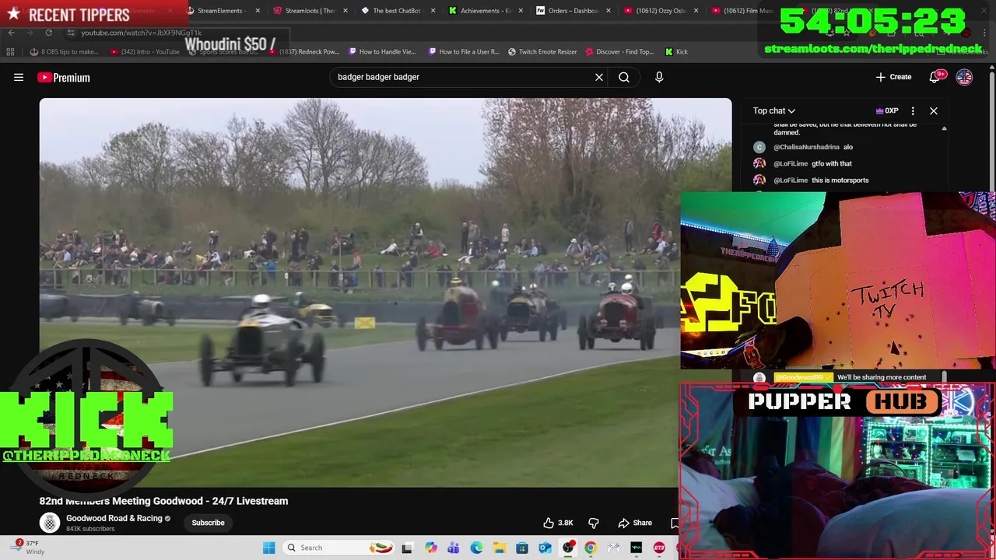This screenshot has width=996, height=560.
Task: Open the Kick bookmark
Action: (677, 51)
